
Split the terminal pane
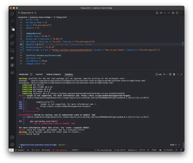coord(170,74)
